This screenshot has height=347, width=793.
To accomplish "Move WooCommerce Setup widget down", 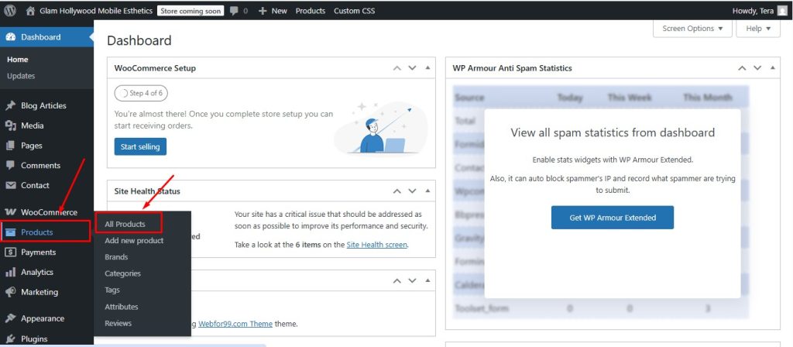I will (x=412, y=68).
